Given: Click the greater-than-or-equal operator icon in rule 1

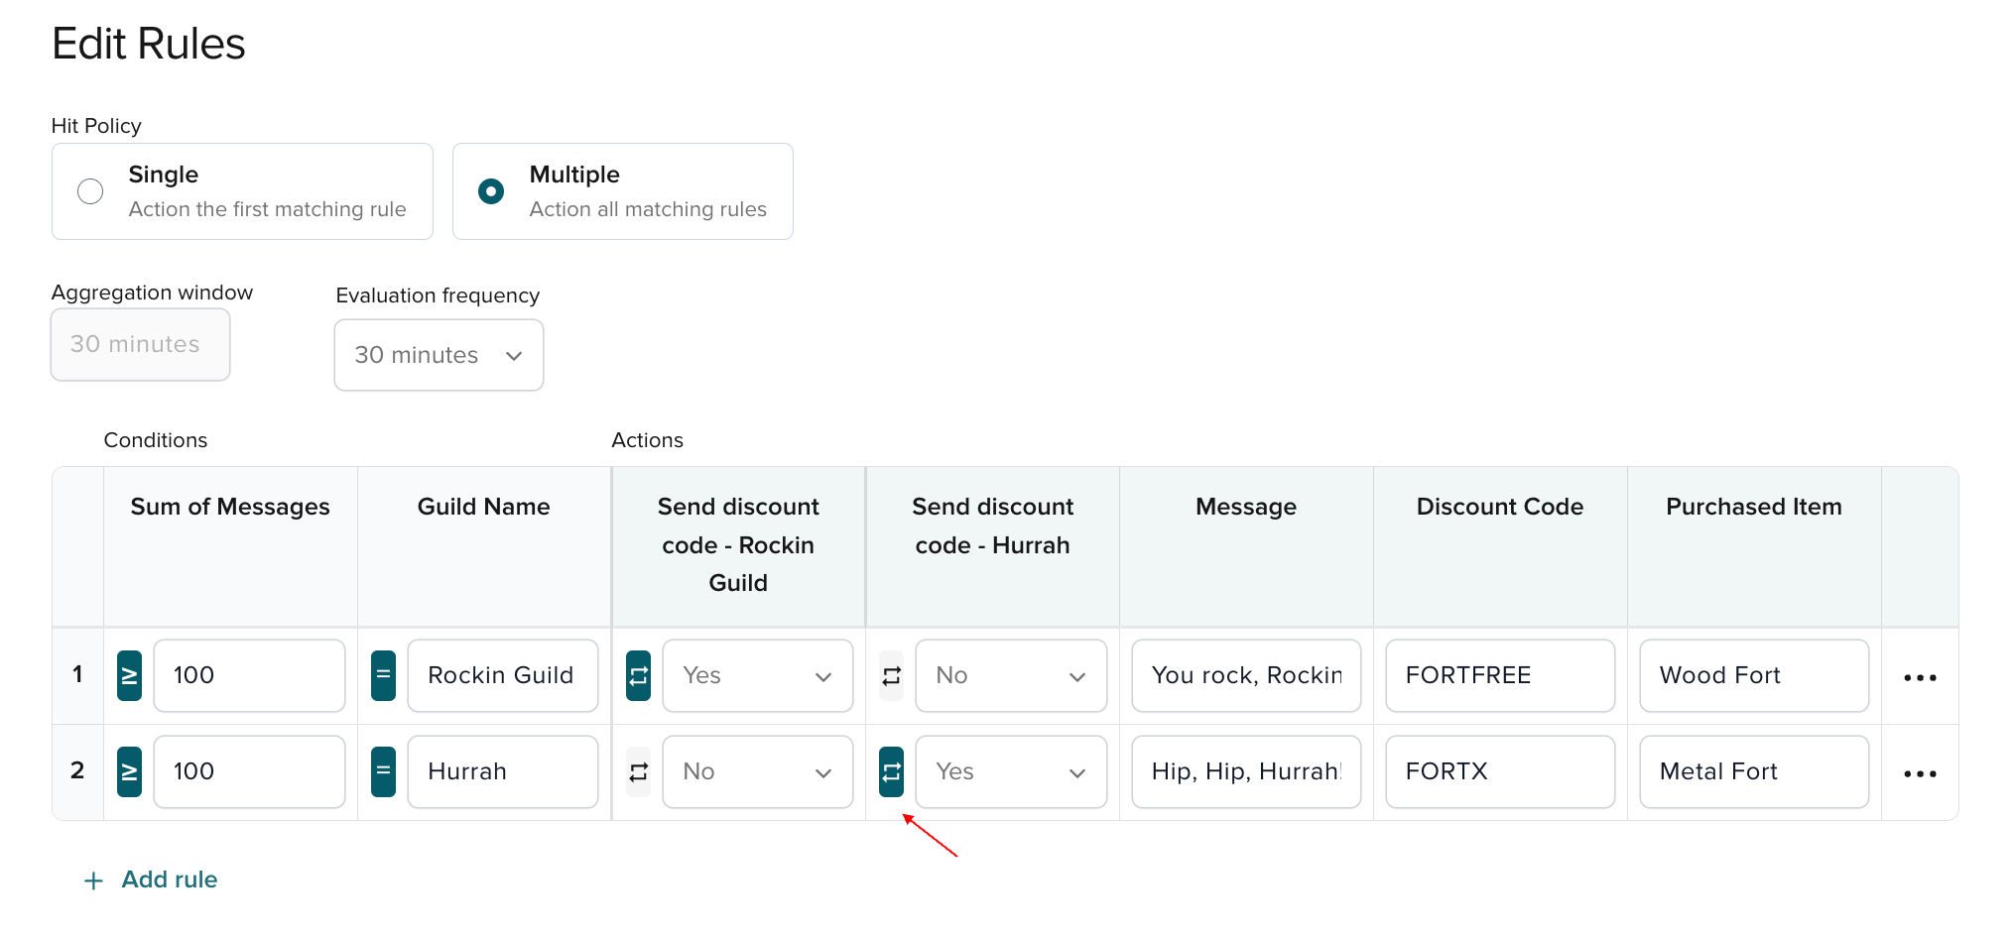Looking at the screenshot, I should tap(129, 675).
